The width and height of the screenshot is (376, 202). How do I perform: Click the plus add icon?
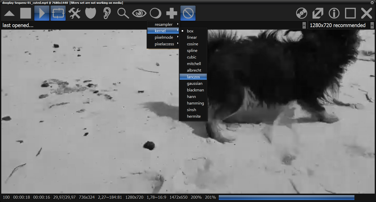(172, 13)
